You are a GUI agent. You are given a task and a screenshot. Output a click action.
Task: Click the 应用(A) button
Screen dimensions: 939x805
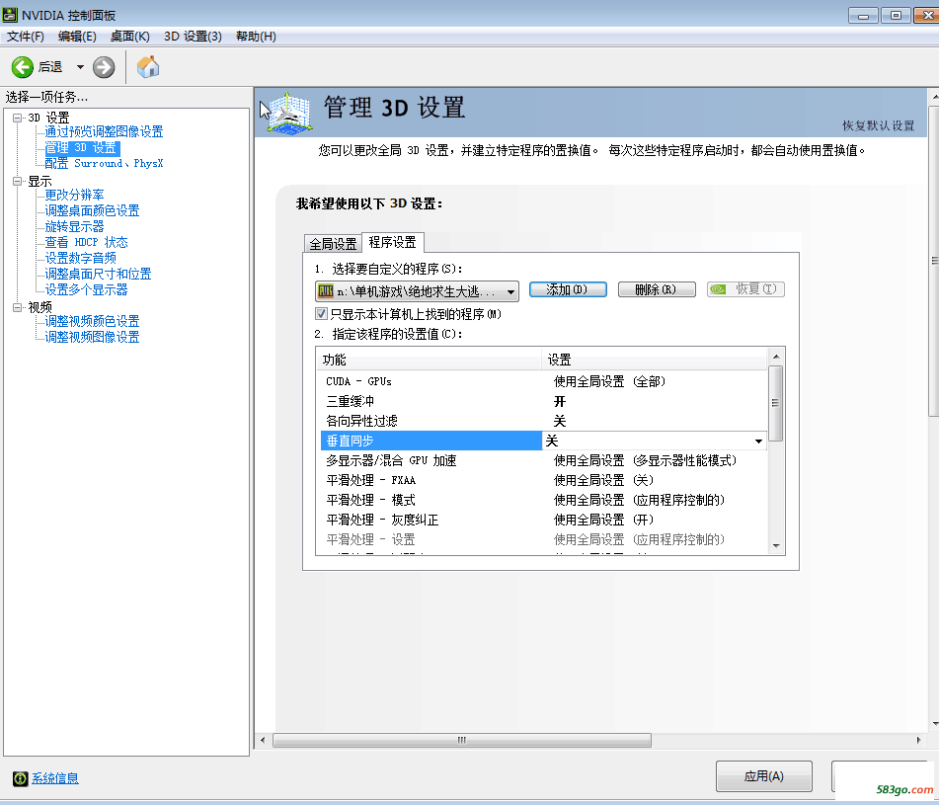[763, 776]
